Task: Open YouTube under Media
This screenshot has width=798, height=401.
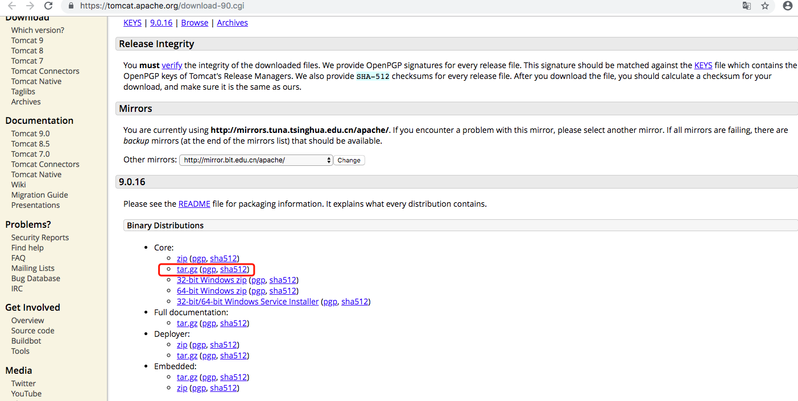Action: 26,394
